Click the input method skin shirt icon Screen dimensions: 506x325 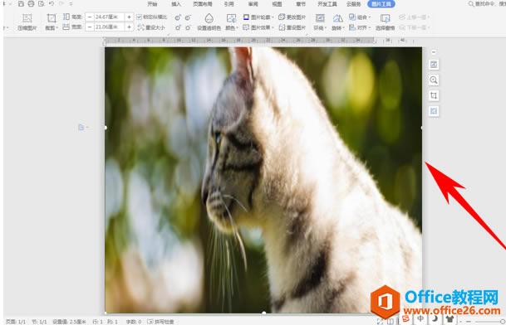click(450, 318)
